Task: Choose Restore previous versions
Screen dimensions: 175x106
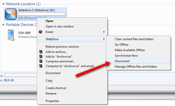Action: [62, 47]
